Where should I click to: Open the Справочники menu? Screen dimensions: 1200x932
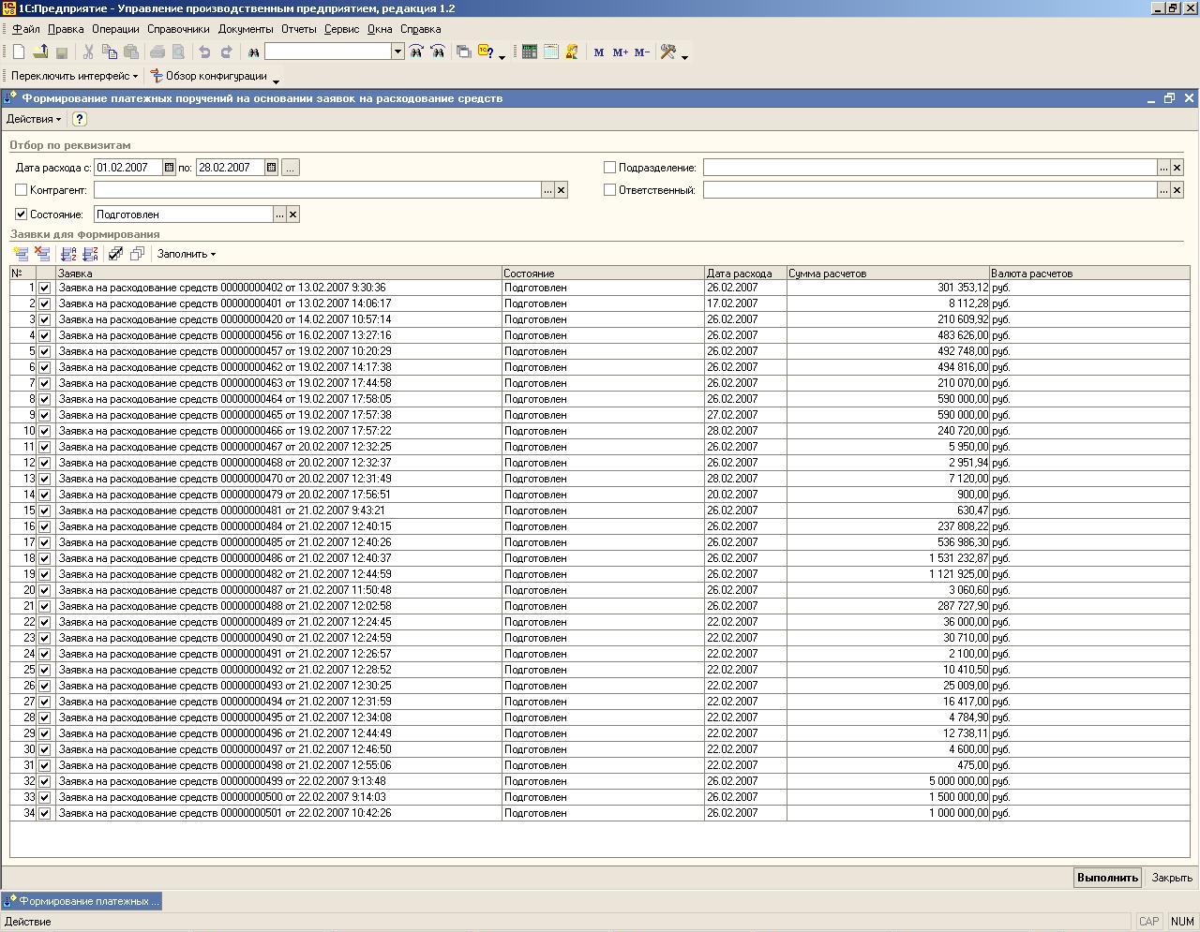tap(178, 29)
